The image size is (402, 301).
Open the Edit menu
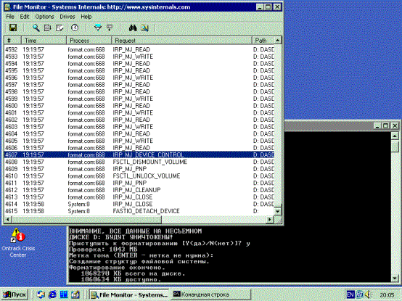coord(25,17)
